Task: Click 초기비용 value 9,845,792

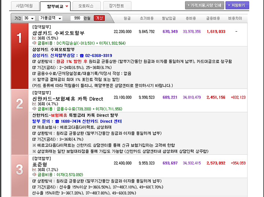Action: coord(147,32)
